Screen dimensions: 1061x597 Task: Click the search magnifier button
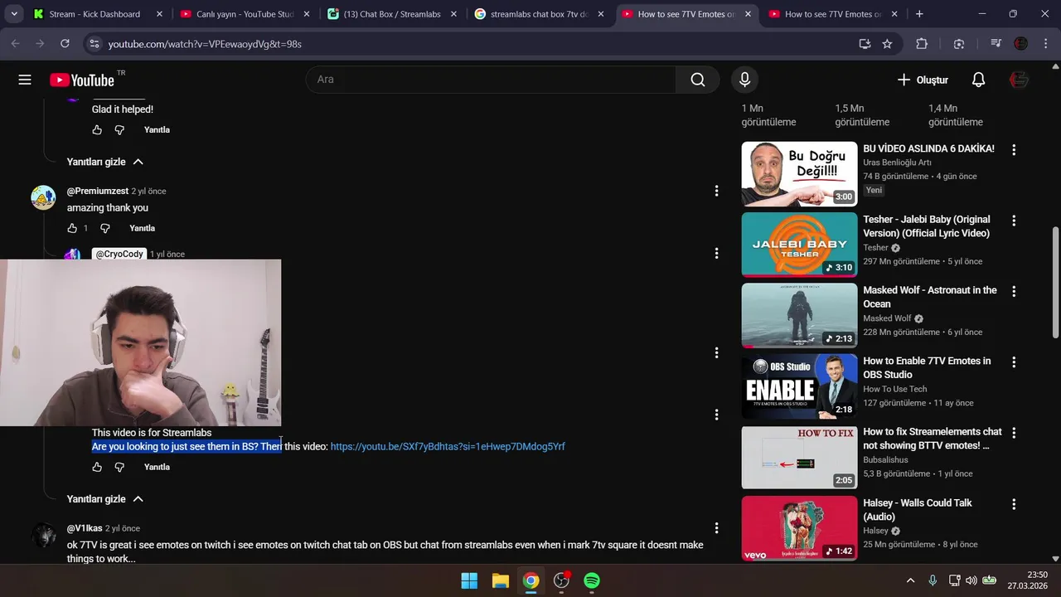698,80
